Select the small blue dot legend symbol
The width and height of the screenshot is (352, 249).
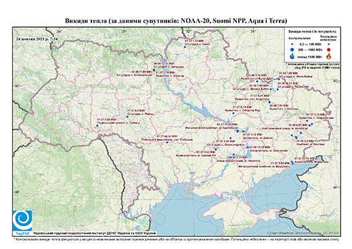tap(292, 44)
